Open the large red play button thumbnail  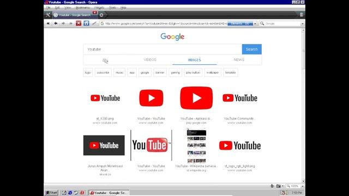coord(196,98)
